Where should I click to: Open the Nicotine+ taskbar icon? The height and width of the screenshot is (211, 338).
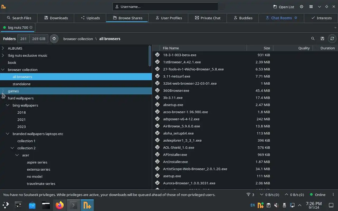coord(87,205)
